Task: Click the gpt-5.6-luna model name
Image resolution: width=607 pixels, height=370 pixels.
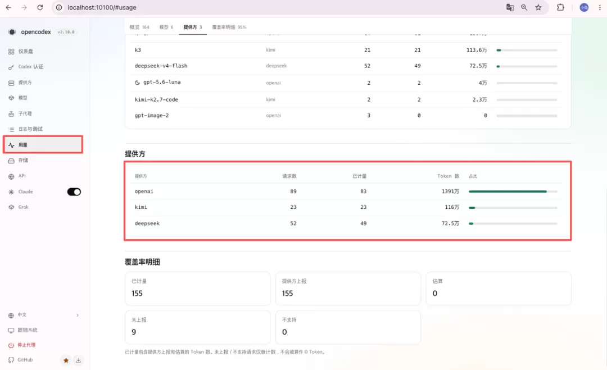Action: [162, 83]
